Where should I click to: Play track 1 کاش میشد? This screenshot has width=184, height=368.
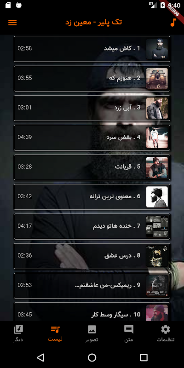click(92, 49)
